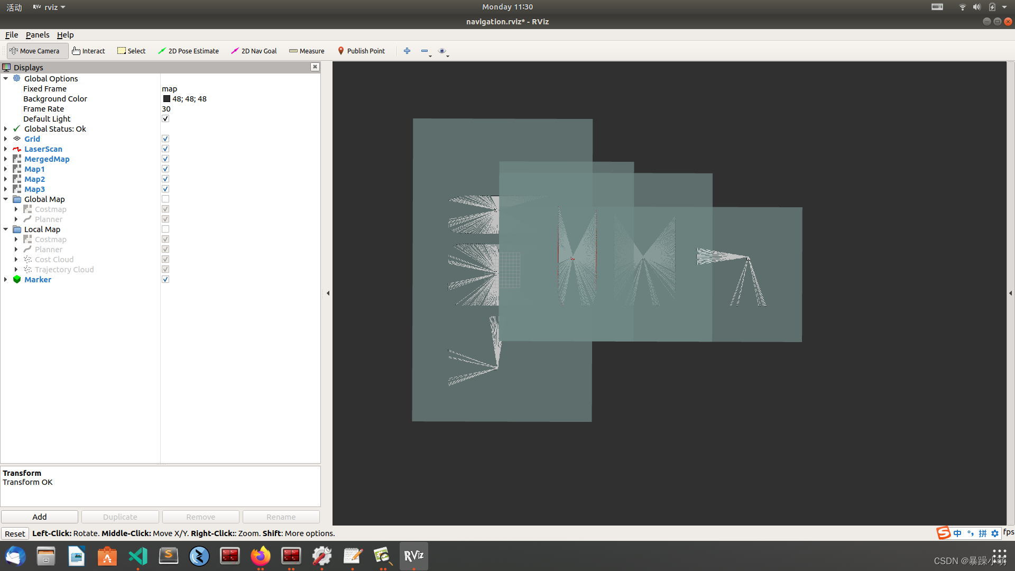Switch to the Interact tool

click(x=88, y=51)
